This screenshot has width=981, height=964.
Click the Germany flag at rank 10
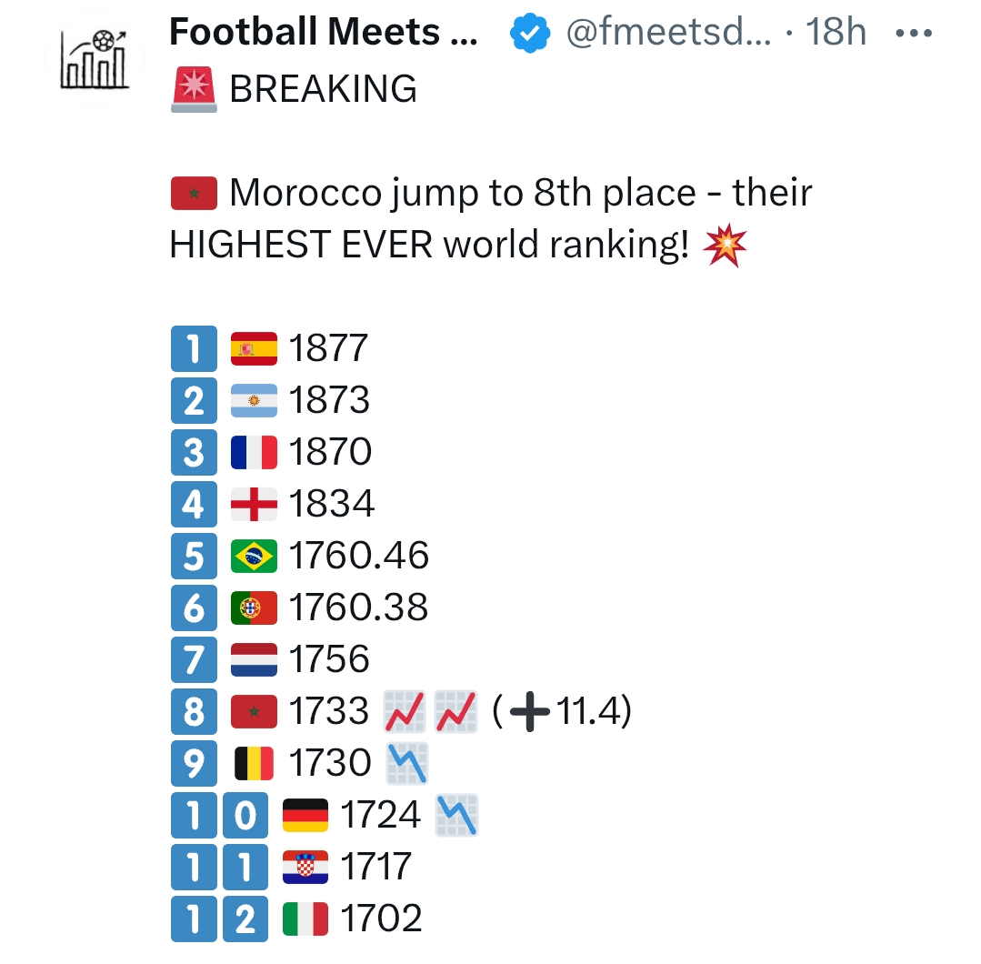coord(305,816)
